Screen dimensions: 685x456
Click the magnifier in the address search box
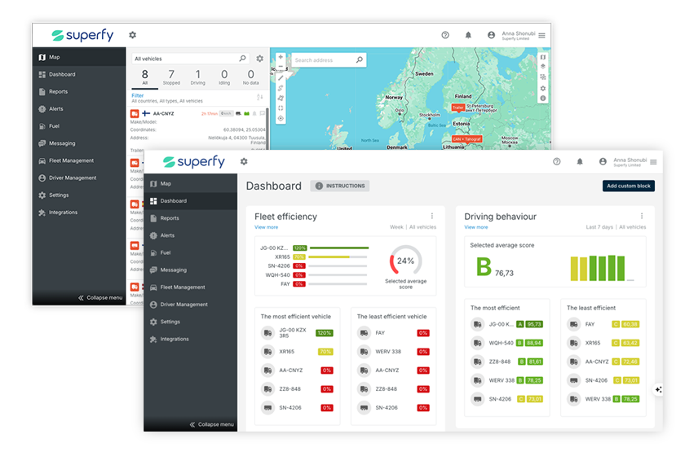[x=360, y=60]
